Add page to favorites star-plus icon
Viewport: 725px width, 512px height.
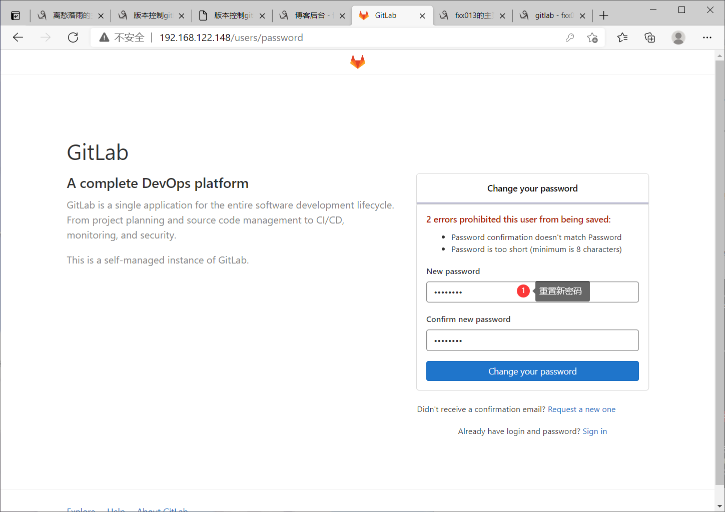pyautogui.click(x=592, y=37)
